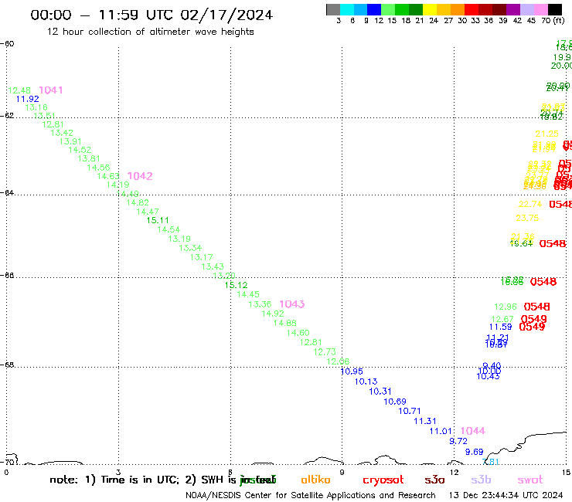Click the blue wave height value 9.69

click(x=475, y=452)
